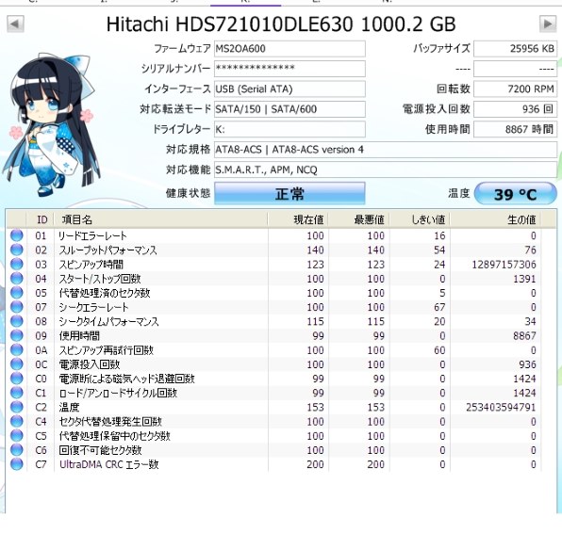Select the スタート/ストップ回数 attribute row
The width and height of the screenshot is (562, 549).
click(x=273, y=279)
